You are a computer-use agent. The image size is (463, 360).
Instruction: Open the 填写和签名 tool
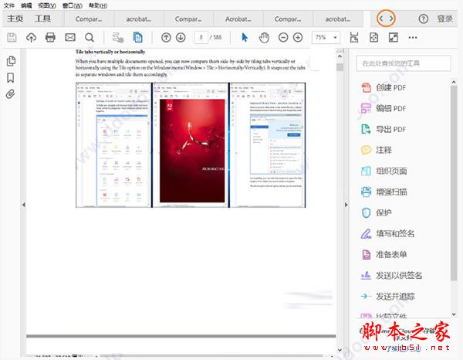(388, 233)
